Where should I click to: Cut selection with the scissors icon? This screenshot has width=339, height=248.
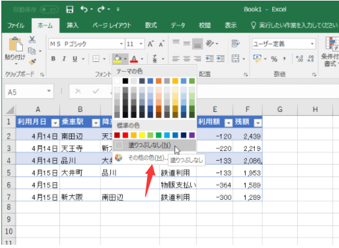click(32, 40)
